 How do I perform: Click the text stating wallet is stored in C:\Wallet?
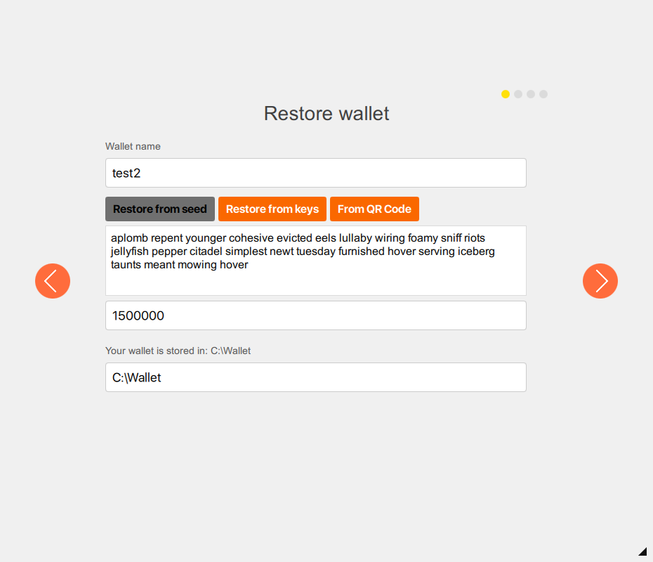coord(178,351)
